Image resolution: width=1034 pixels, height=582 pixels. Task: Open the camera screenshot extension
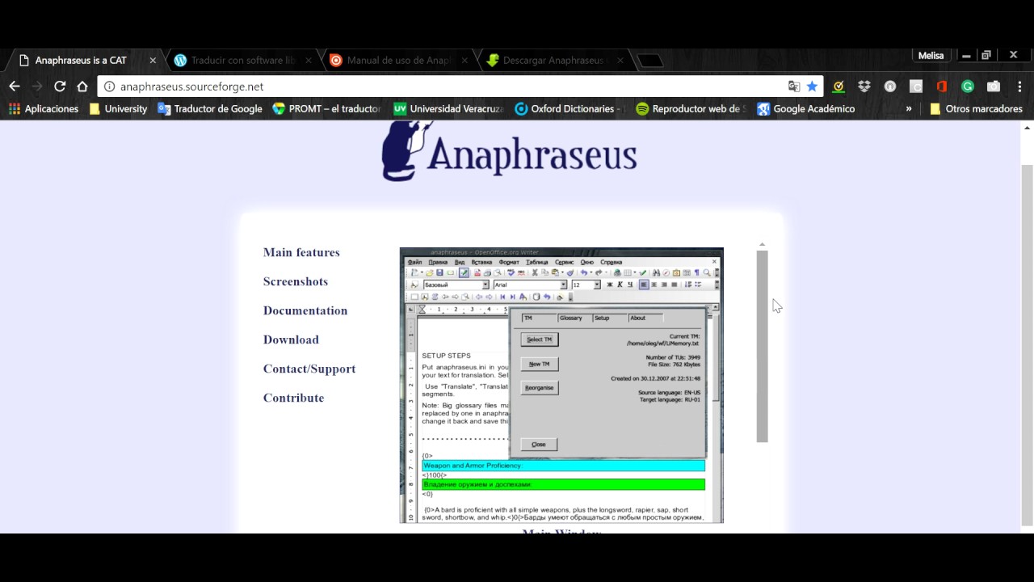pos(994,86)
